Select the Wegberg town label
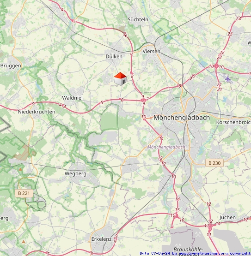The width and height of the screenshot is (251, 256). [x=75, y=173]
